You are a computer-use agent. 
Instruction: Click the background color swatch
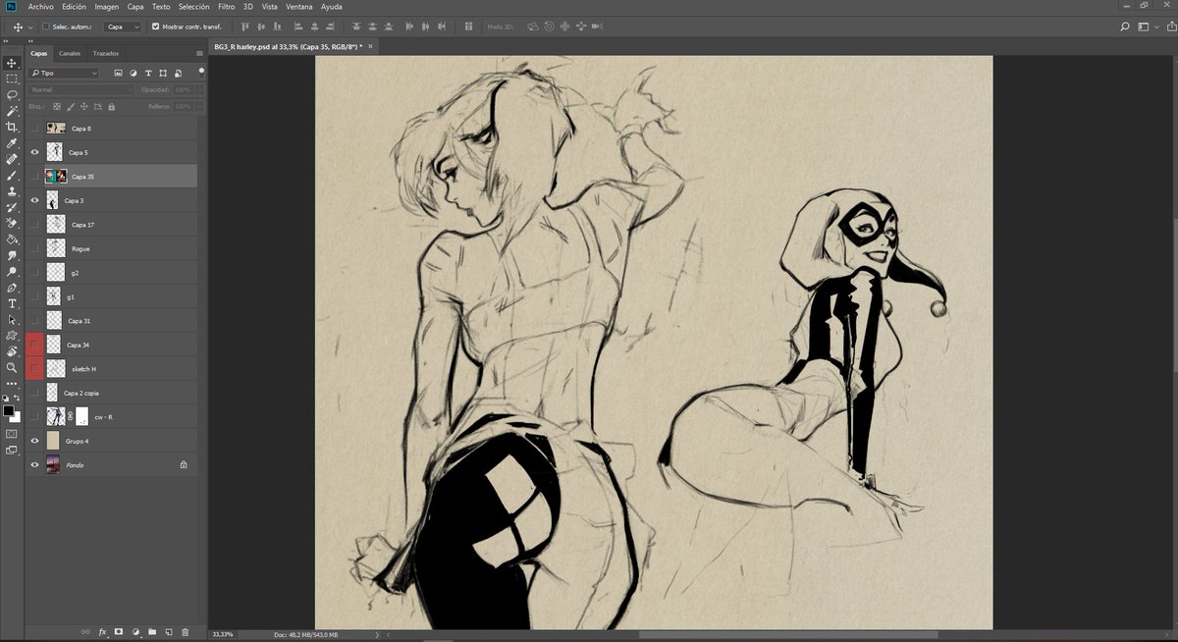click(15, 417)
